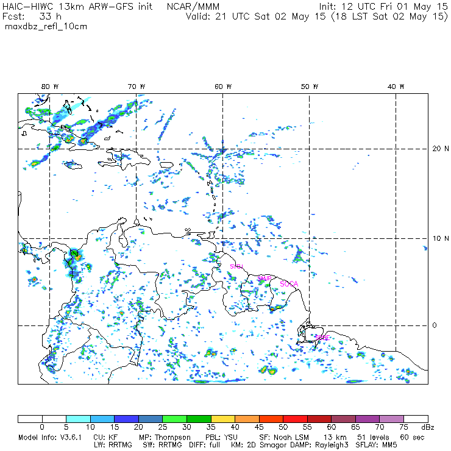Viewport: 451px width, 451px height.
Task: Click the yellow 35-40 dBz swatch
Action: (x=223, y=419)
